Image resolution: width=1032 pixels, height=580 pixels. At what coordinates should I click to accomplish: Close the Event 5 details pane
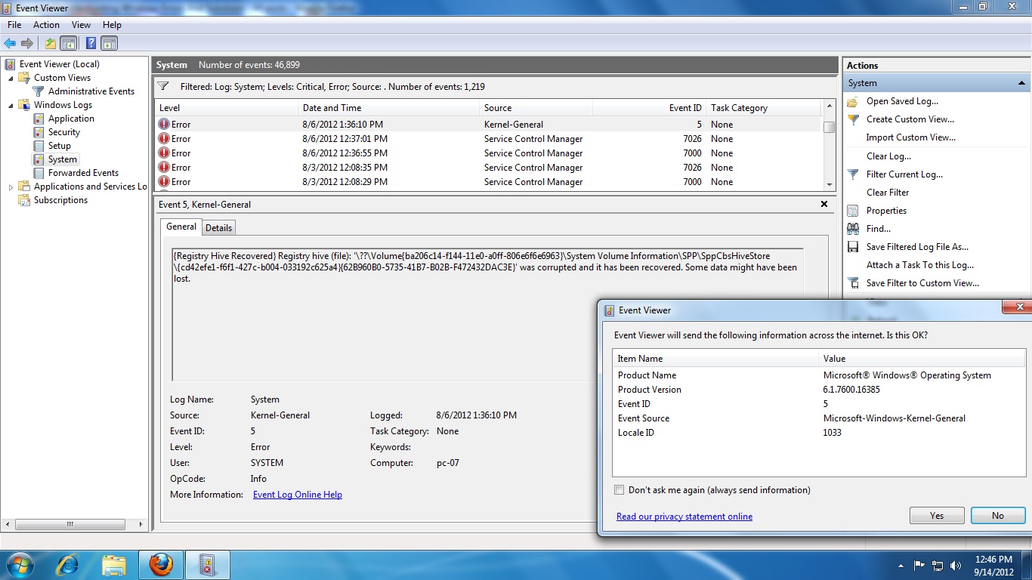click(x=824, y=204)
